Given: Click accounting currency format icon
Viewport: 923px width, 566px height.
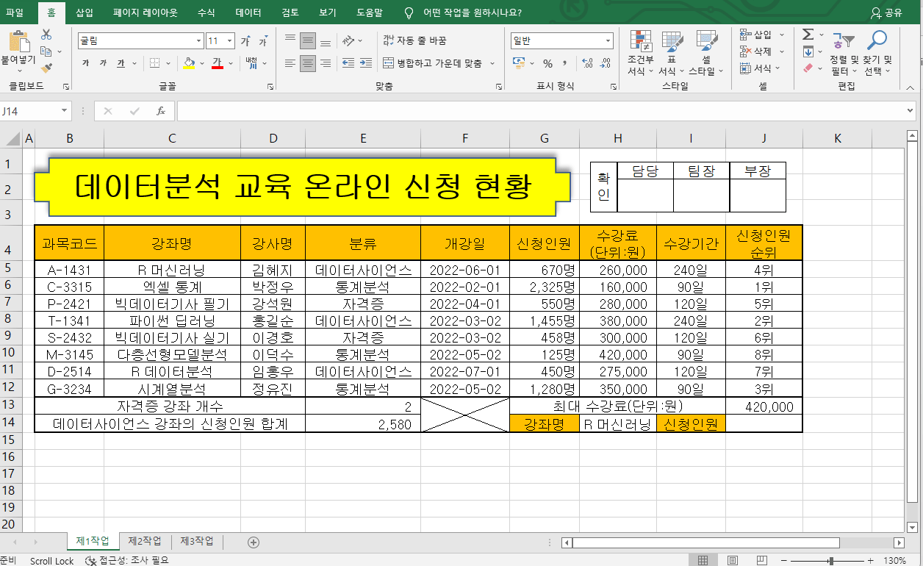Looking at the screenshot, I should point(518,63).
